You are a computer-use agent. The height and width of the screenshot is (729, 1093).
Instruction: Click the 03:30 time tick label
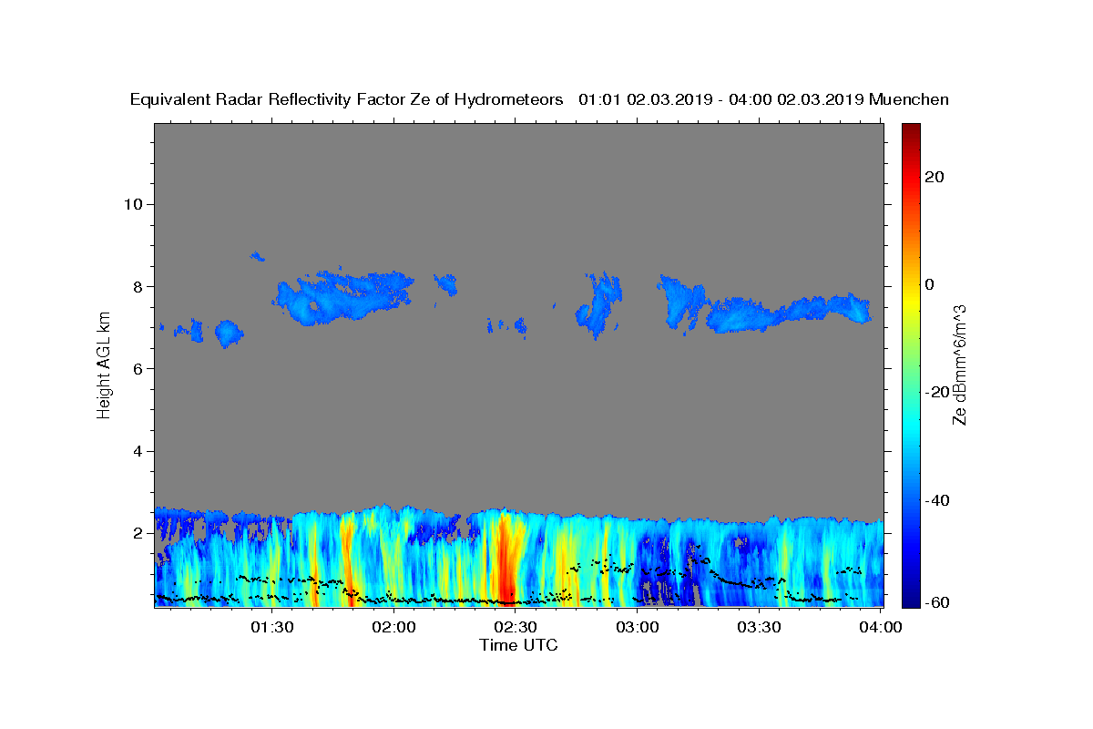click(x=759, y=627)
